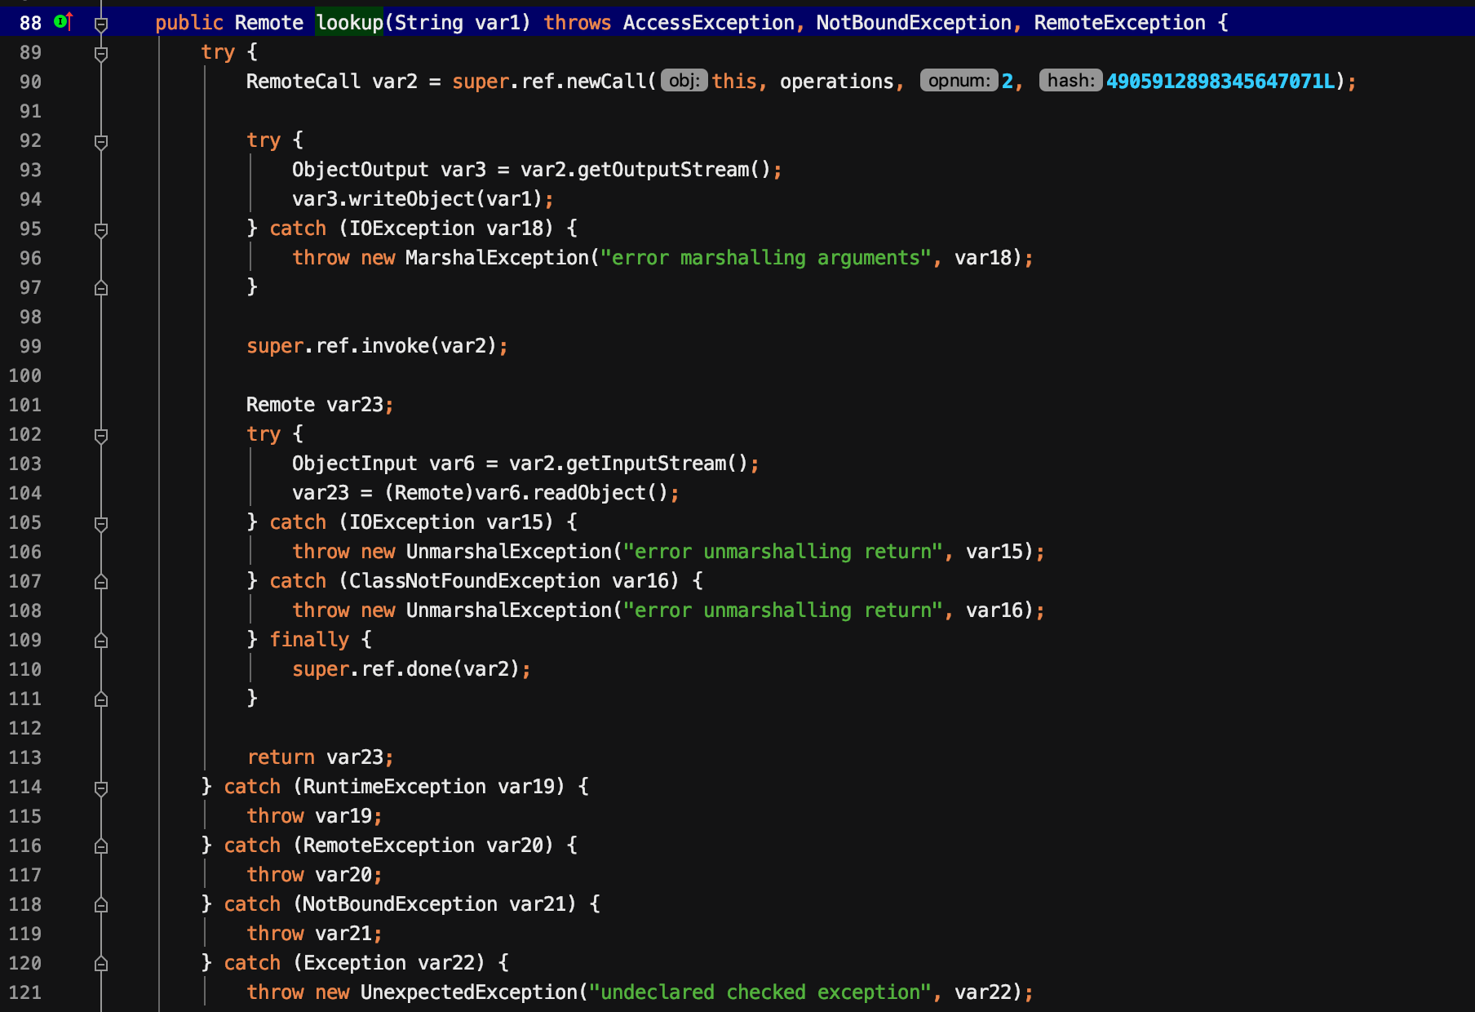The image size is (1475, 1012).
Task: Click fold marker beside catch RuntimeException line
Action: (x=101, y=788)
